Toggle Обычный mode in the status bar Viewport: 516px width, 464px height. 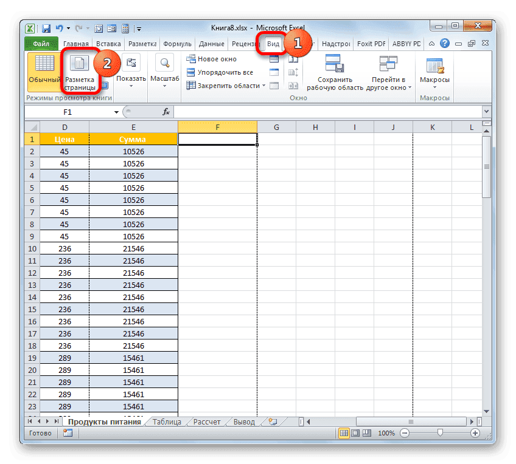(x=344, y=433)
